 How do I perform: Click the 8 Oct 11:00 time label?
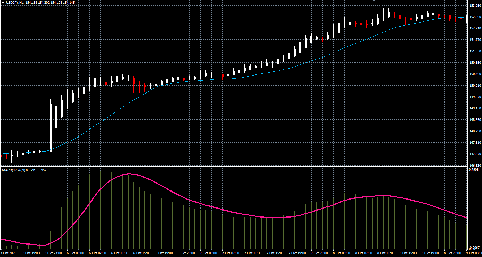(x=385, y=253)
